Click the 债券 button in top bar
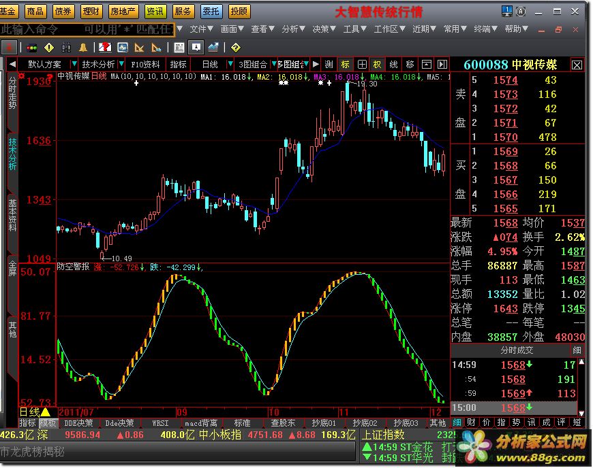This screenshot has width=593, height=468. (x=63, y=12)
